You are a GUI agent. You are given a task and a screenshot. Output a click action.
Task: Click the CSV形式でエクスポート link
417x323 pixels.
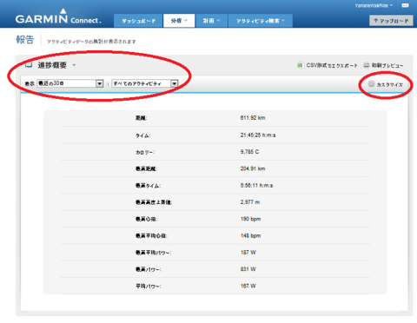pos(332,65)
